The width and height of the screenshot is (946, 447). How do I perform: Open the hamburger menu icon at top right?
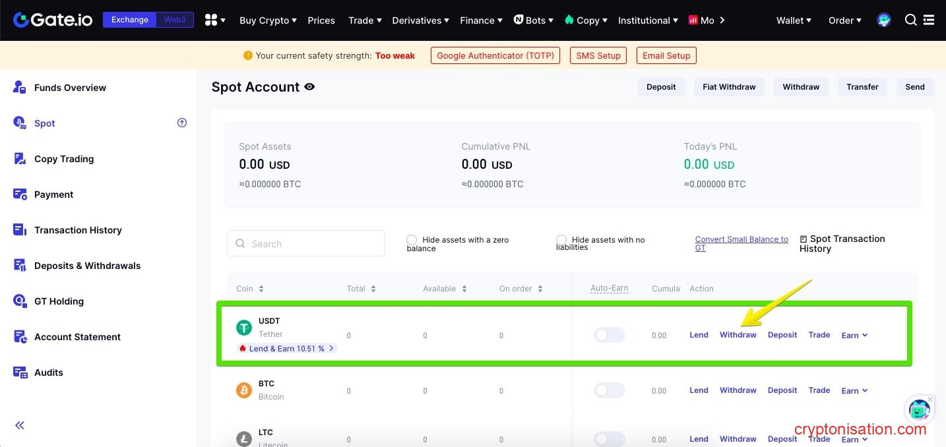(929, 20)
